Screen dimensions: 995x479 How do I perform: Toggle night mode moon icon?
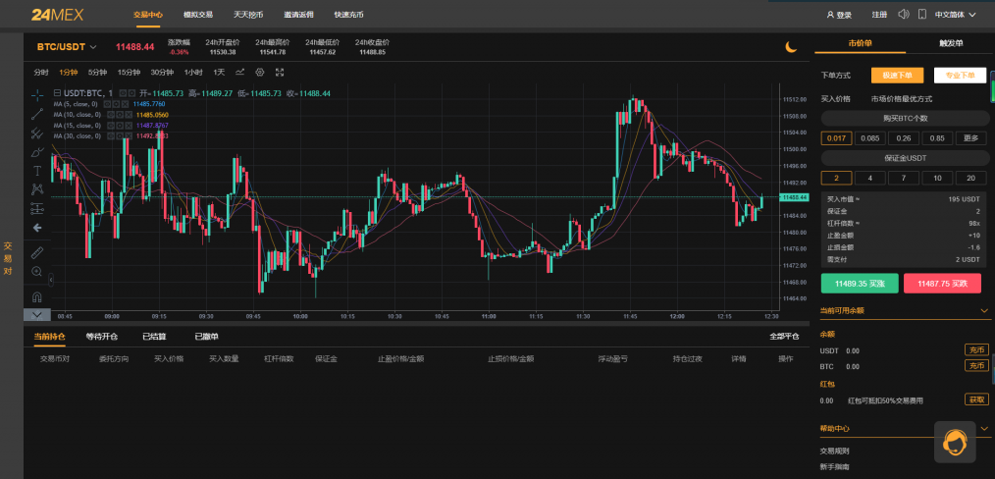tap(791, 46)
